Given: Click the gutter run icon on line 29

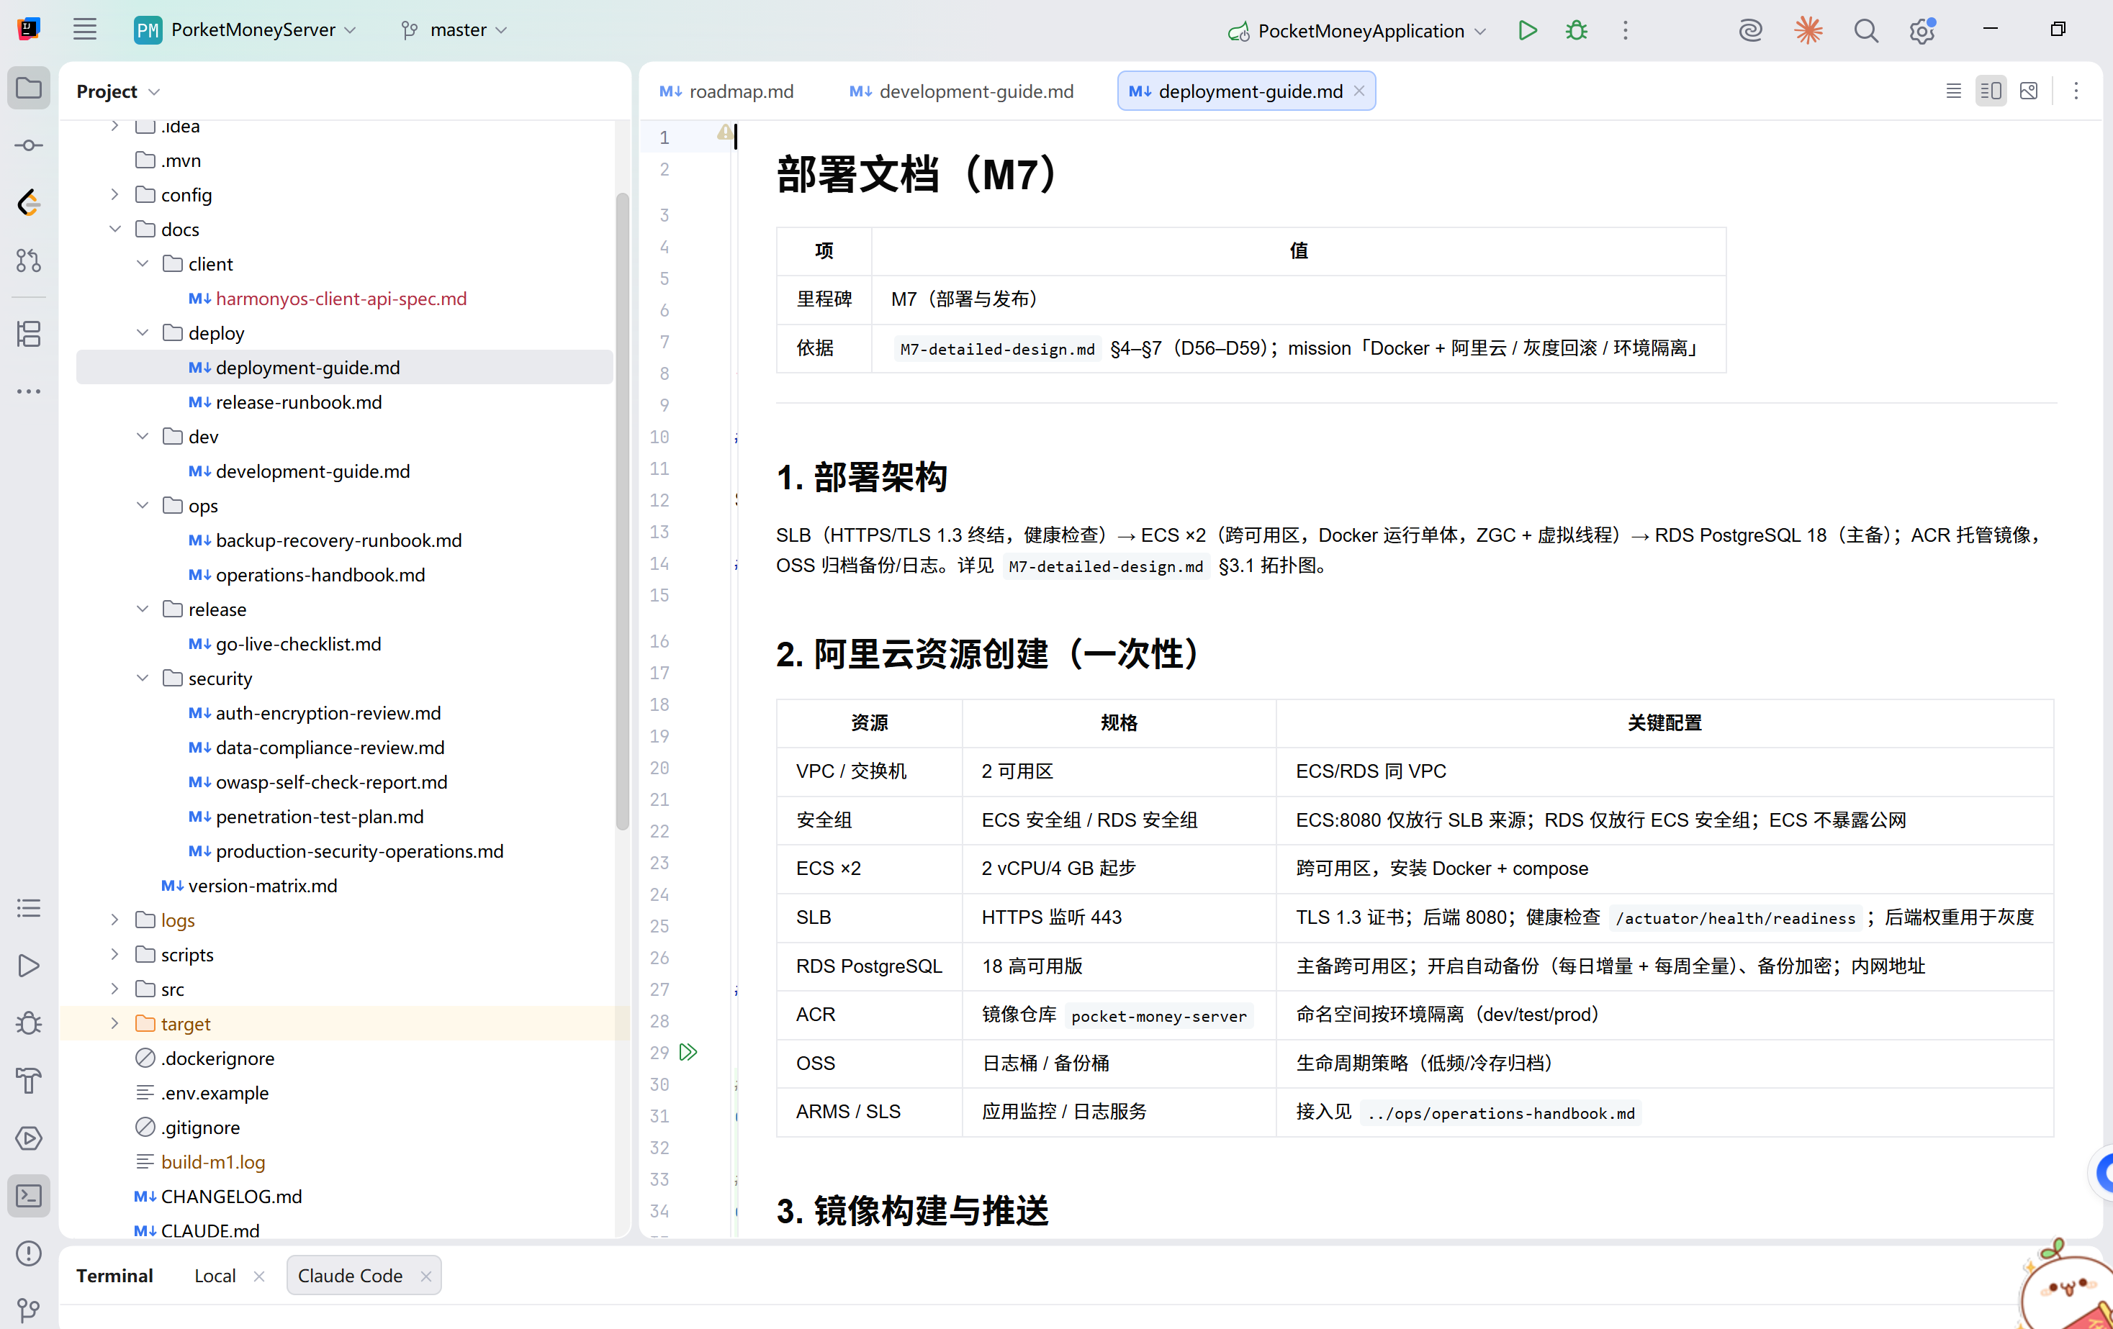Looking at the screenshot, I should 689,1052.
